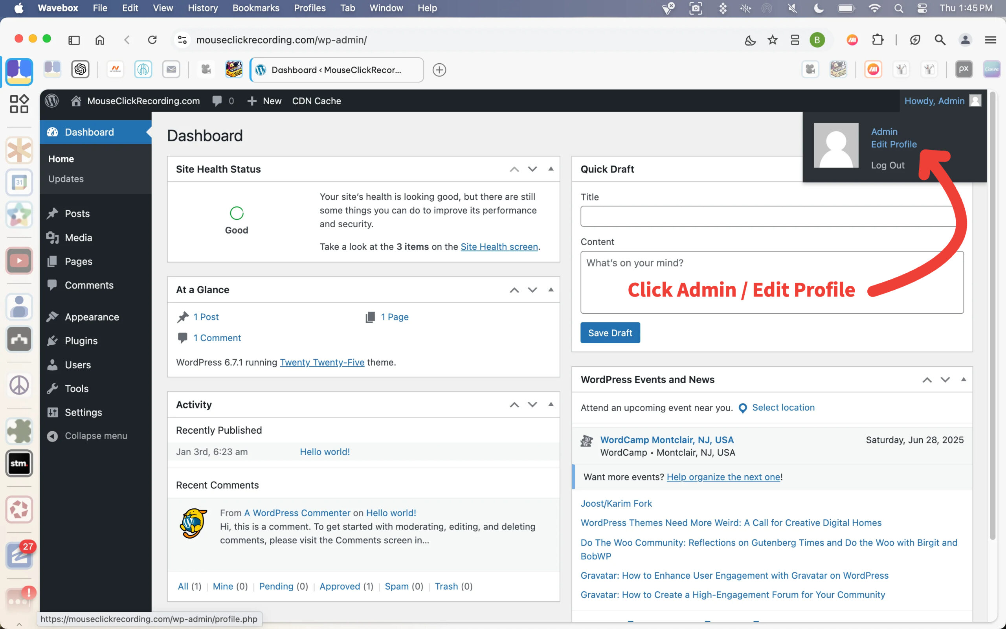Move Site Health Status panel down
1006x629 pixels.
pos(532,169)
